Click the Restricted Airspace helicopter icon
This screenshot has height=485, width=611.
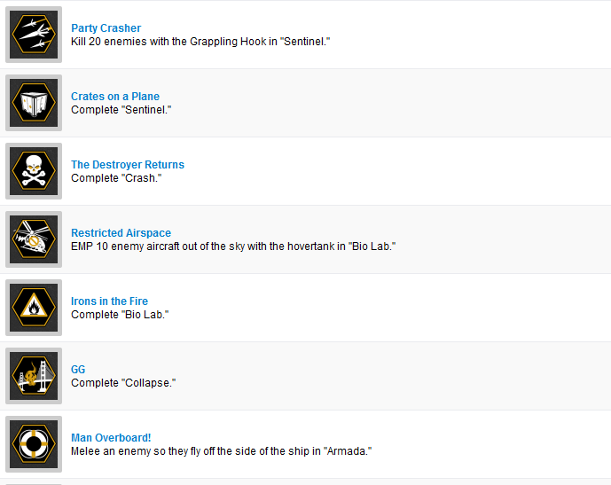(34, 239)
